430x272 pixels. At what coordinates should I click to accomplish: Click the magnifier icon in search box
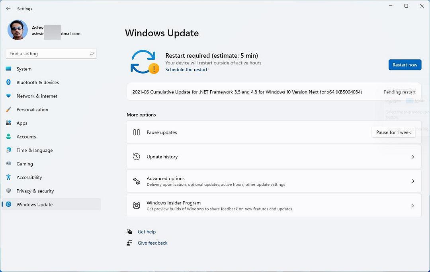(92, 54)
